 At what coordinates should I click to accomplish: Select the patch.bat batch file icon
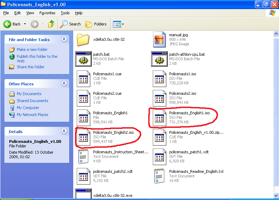(83, 59)
